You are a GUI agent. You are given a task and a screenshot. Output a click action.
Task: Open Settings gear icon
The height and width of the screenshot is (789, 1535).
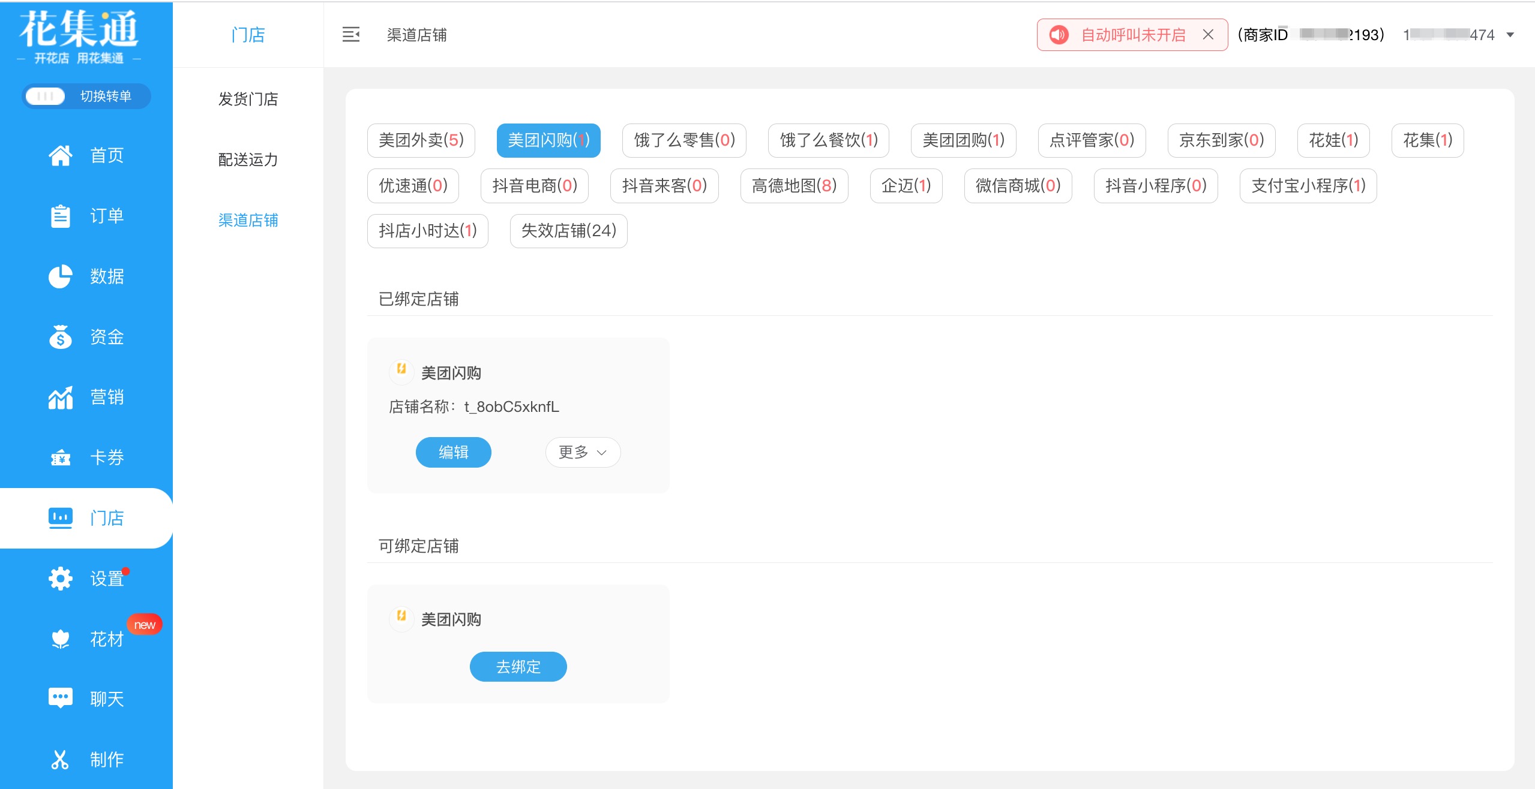click(60, 579)
